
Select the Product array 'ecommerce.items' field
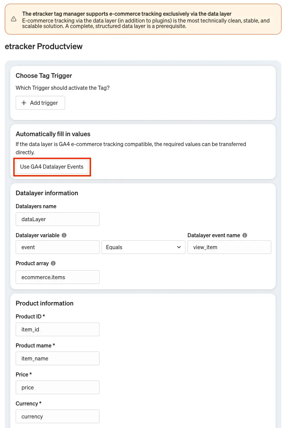click(x=58, y=277)
